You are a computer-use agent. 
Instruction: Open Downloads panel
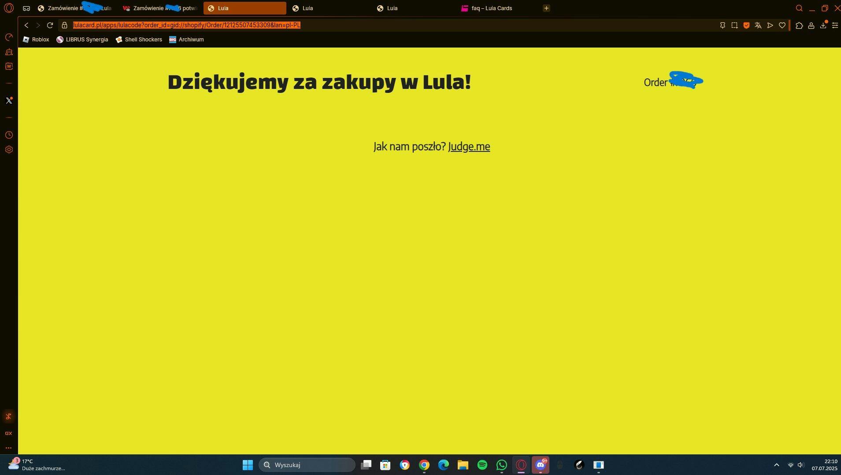pyautogui.click(x=823, y=26)
